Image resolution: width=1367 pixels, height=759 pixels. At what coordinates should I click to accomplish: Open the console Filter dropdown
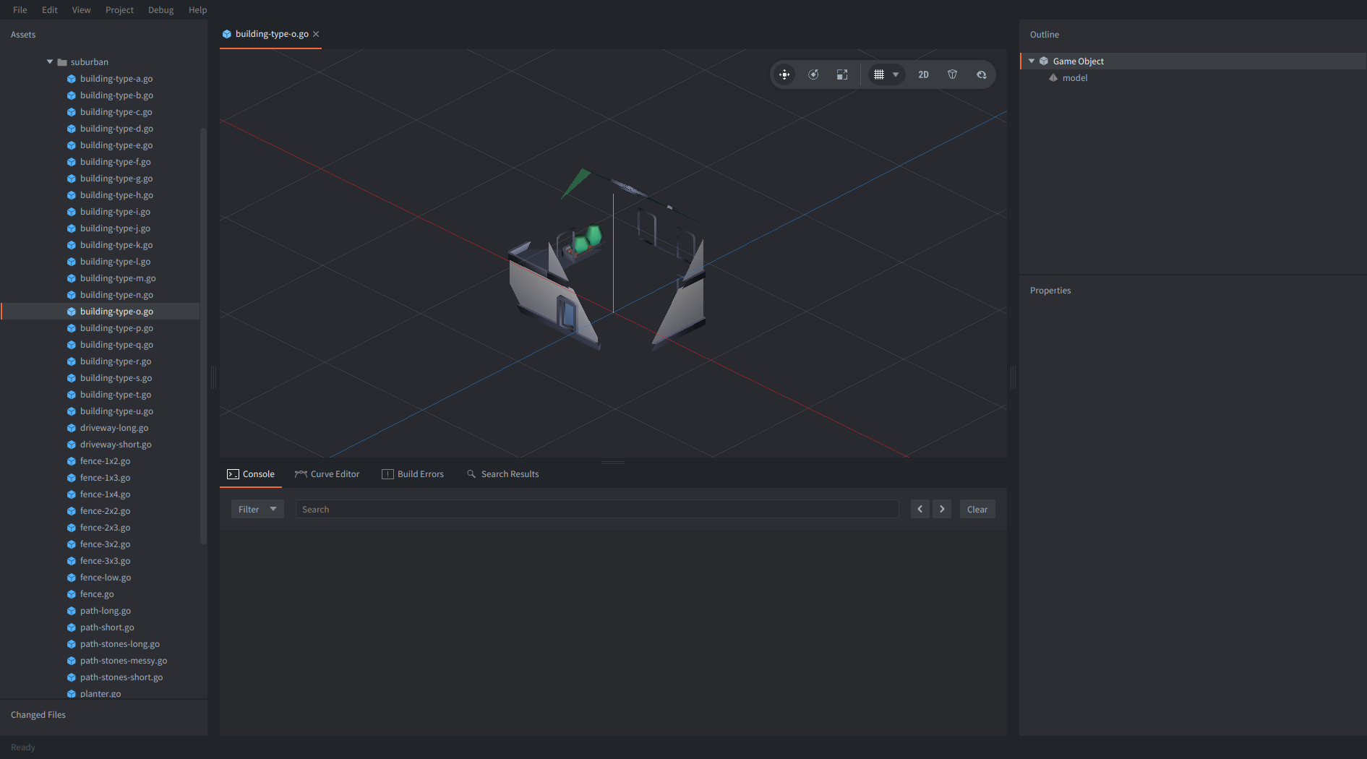click(x=257, y=509)
